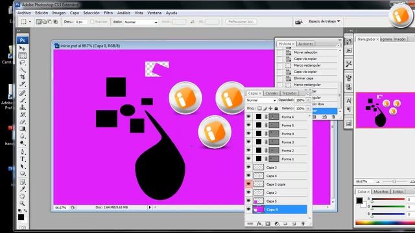
Task: Select the Lasso tool
Action: click(22, 63)
